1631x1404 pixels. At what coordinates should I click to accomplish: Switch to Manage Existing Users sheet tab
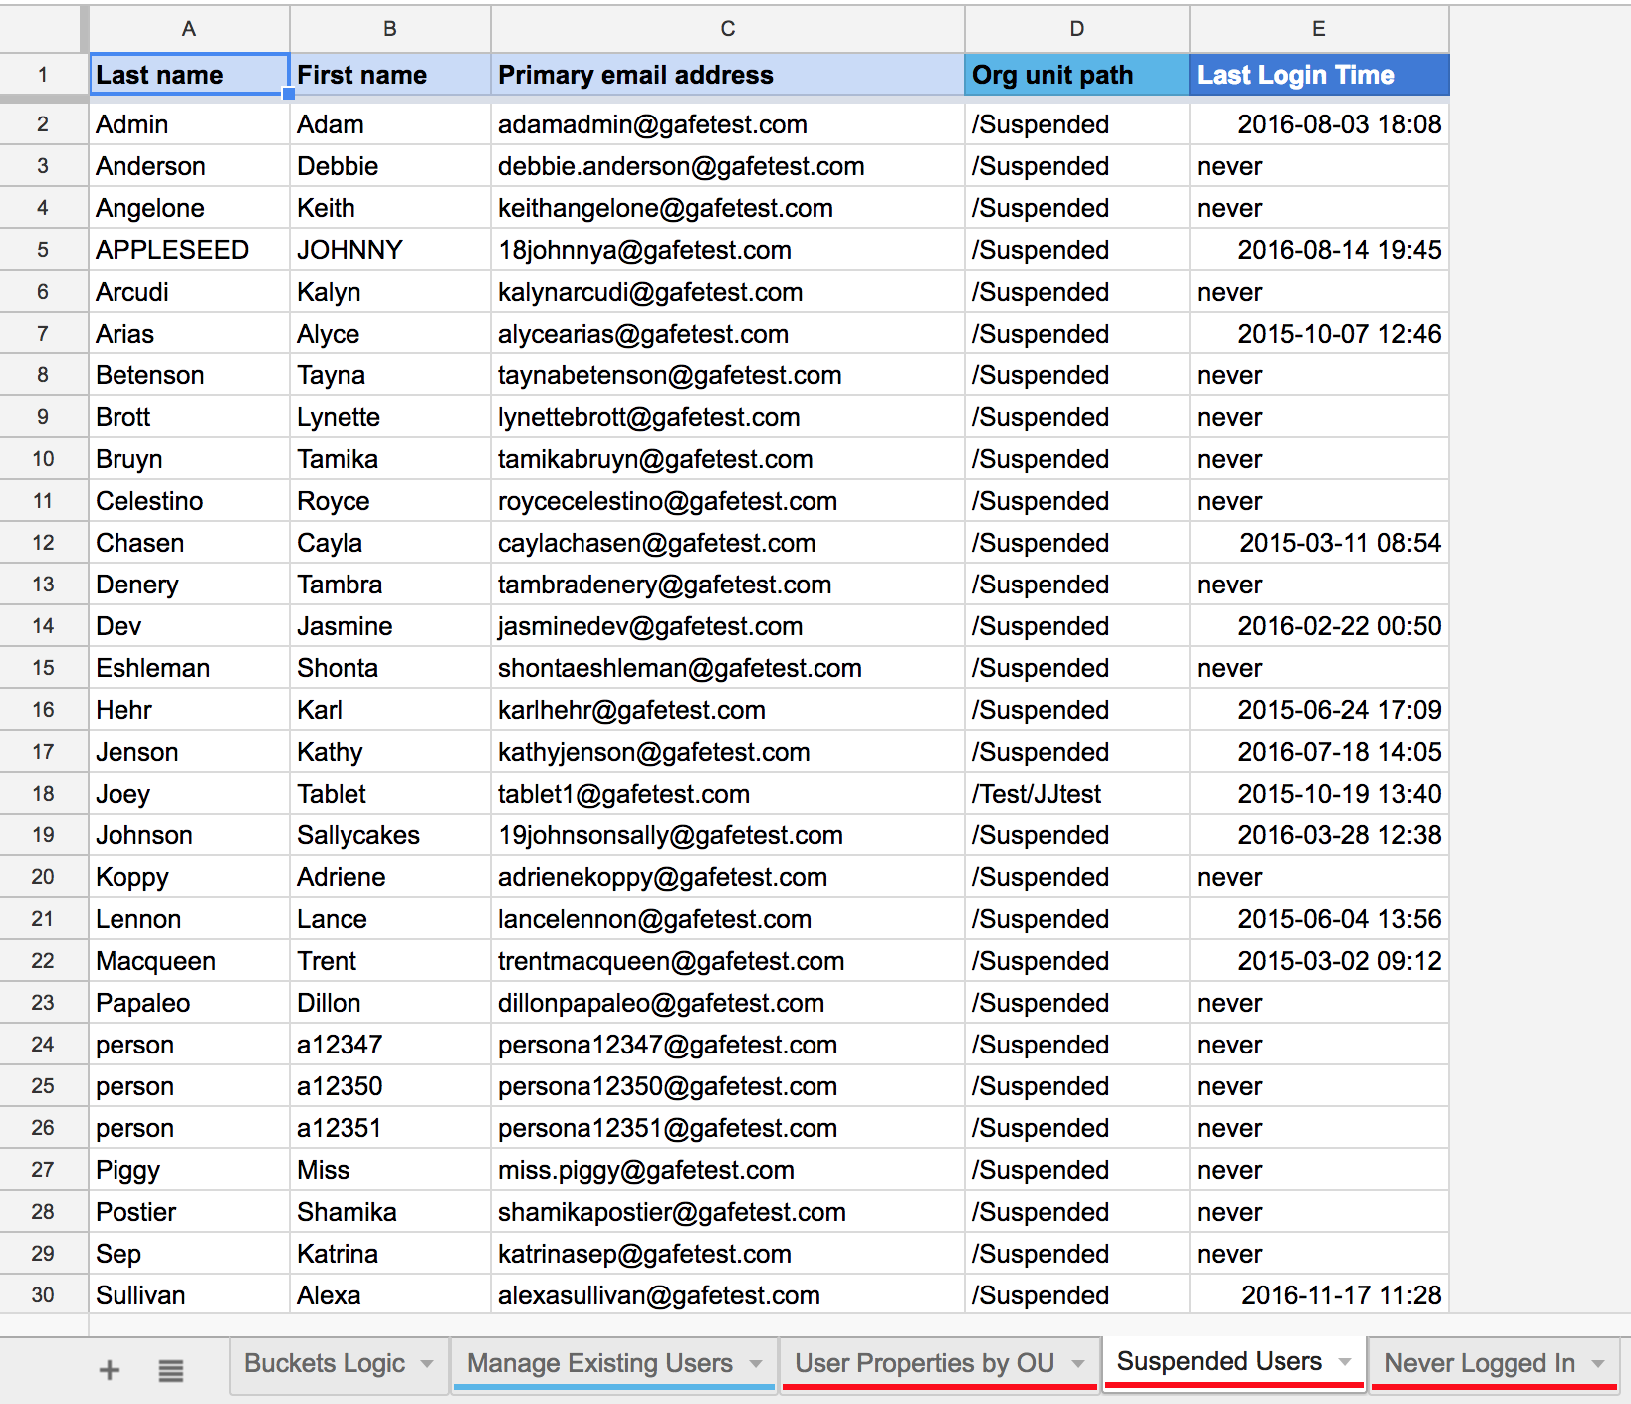pos(599,1363)
